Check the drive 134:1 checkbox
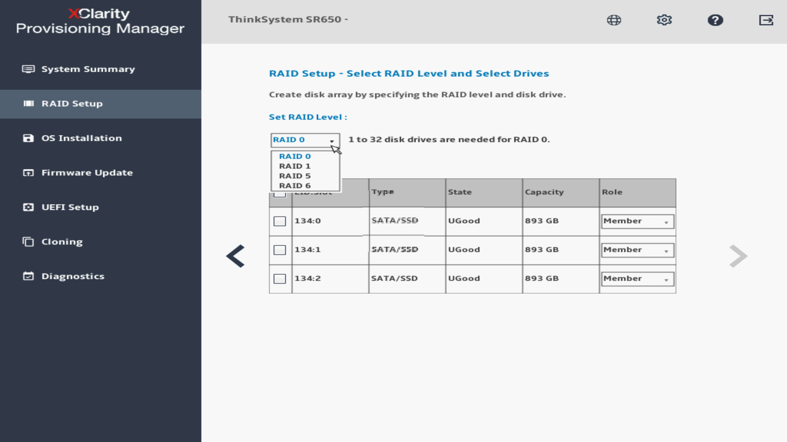The image size is (787, 442). pyautogui.click(x=279, y=250)
